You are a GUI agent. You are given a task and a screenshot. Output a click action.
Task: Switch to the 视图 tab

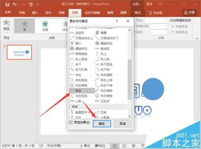123,12
